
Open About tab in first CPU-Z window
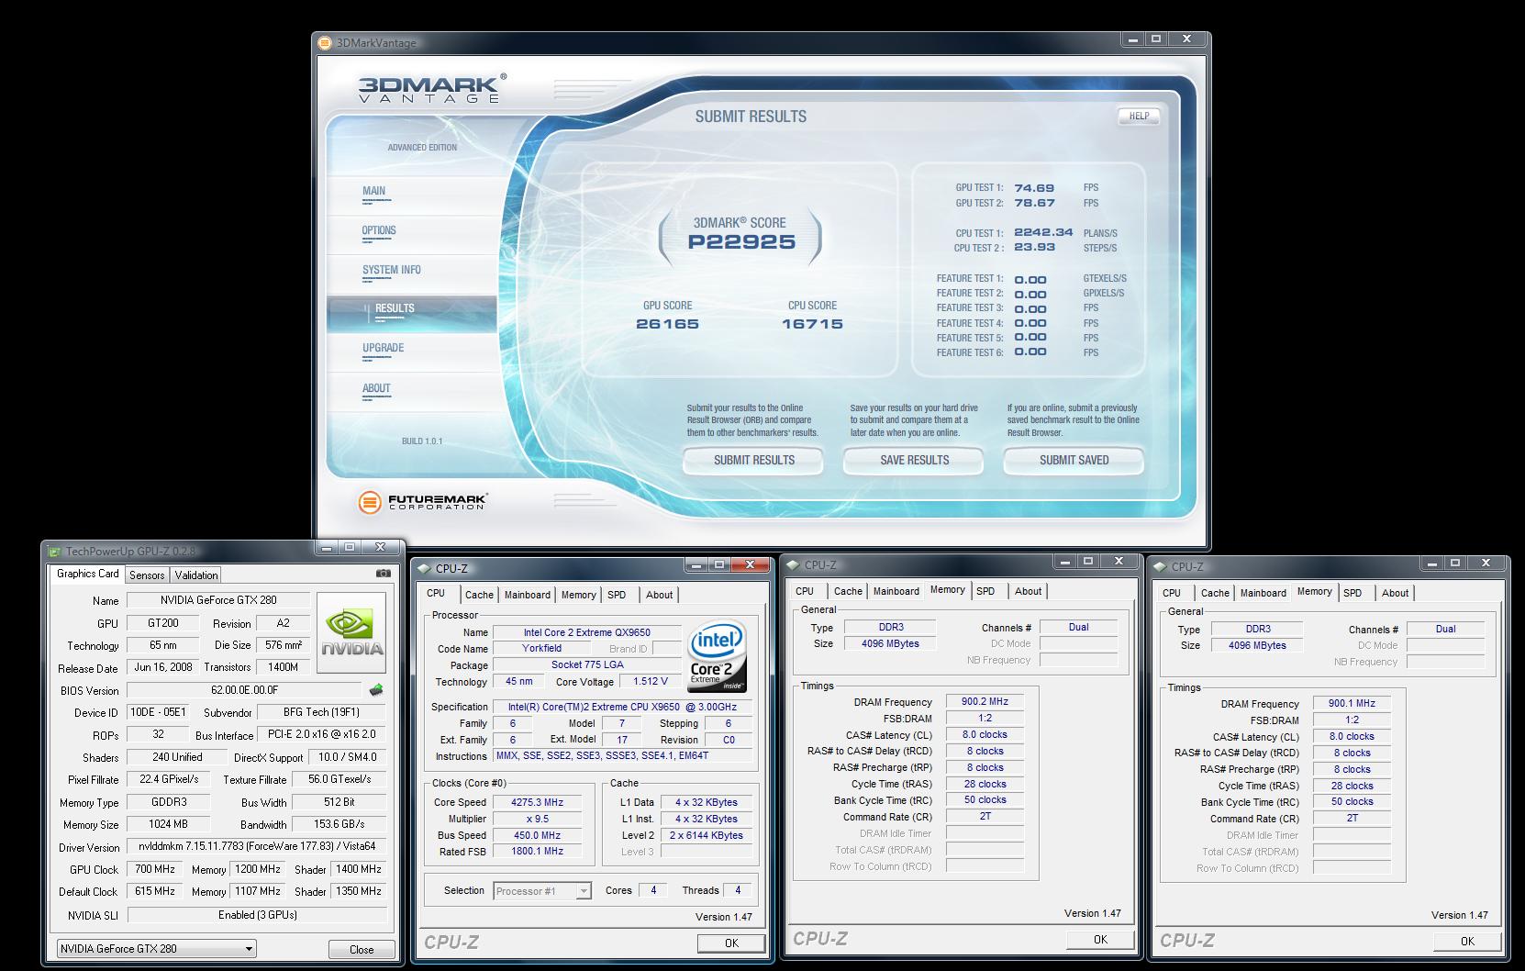659,595
